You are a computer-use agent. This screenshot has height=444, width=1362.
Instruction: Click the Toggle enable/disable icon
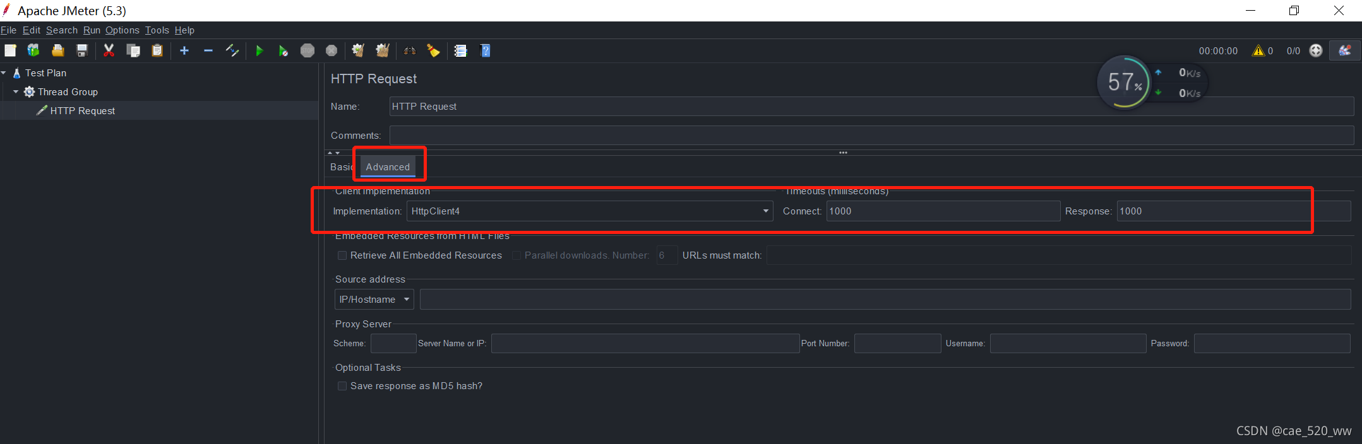point(232,50)
